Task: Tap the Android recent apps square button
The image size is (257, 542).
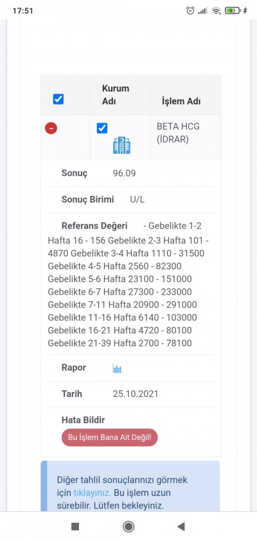Action: pyautogui.click(x=75, y=527)
